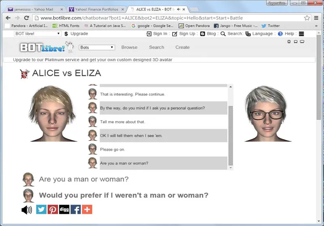
Task: Click message 'By the way, do you mind'
Action: coord(153,108)
